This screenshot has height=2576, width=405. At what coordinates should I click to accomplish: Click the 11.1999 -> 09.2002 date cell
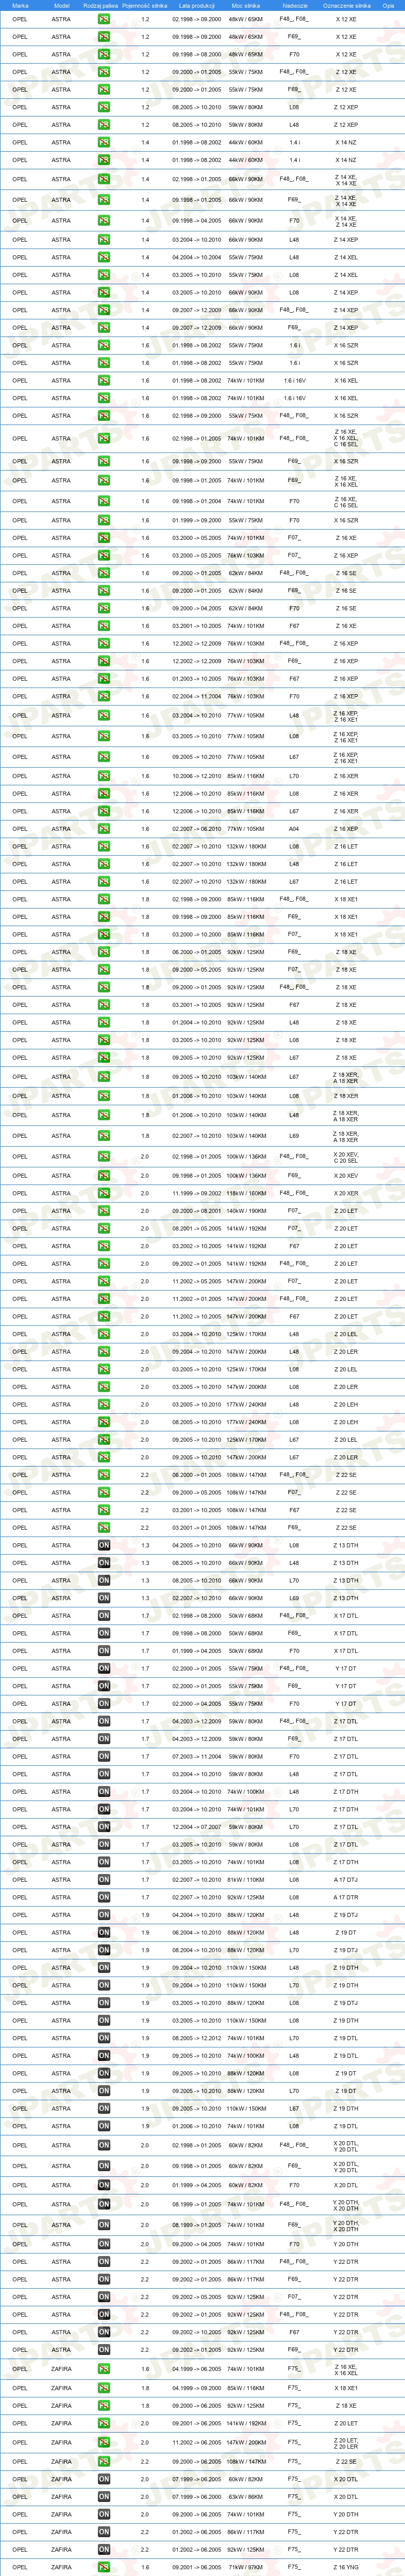point(196,1193)
